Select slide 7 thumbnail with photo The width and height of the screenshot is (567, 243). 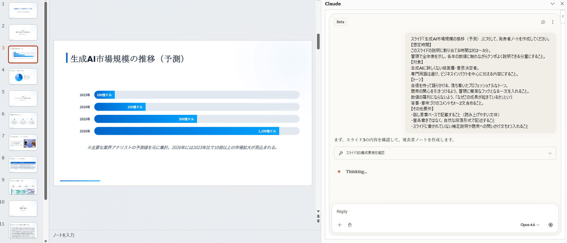tap(23, 142)
